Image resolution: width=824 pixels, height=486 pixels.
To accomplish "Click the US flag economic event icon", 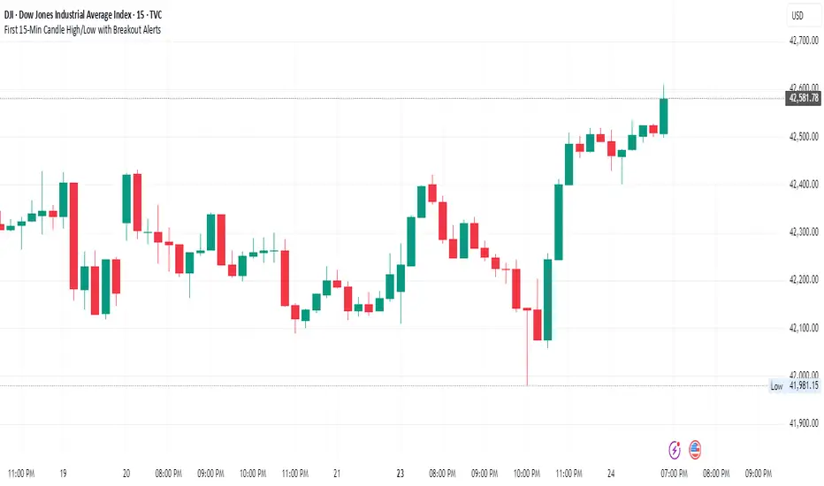I will [x=695, y=449].
